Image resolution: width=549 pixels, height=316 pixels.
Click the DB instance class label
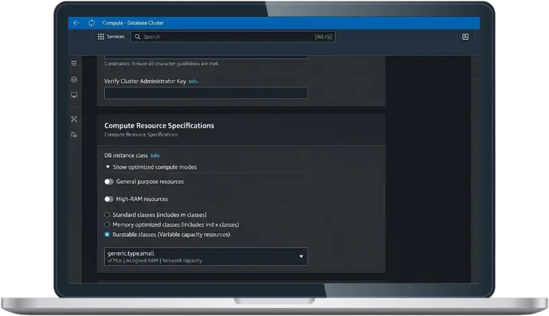pyautogui.click(x=126, y=155)
